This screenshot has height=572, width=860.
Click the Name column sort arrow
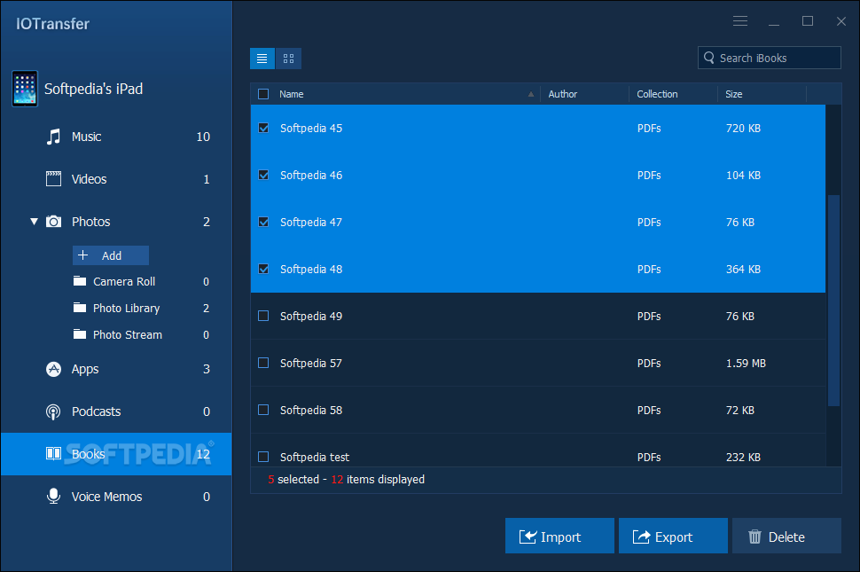[530, 94]
